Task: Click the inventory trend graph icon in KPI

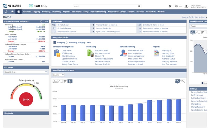Action: click(x=44, y=25)
